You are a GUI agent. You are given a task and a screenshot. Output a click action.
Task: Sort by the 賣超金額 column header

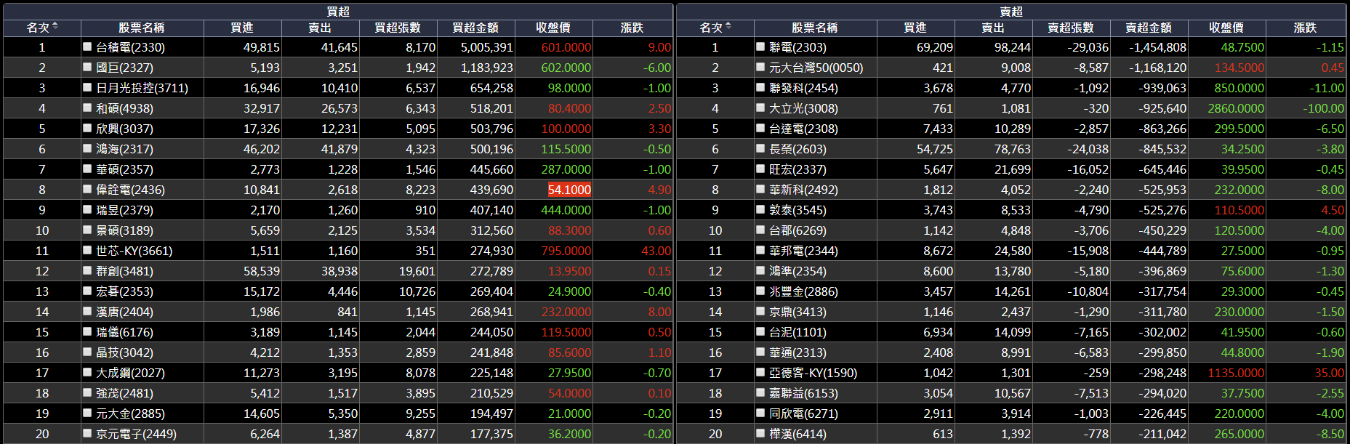point(1149,28)
